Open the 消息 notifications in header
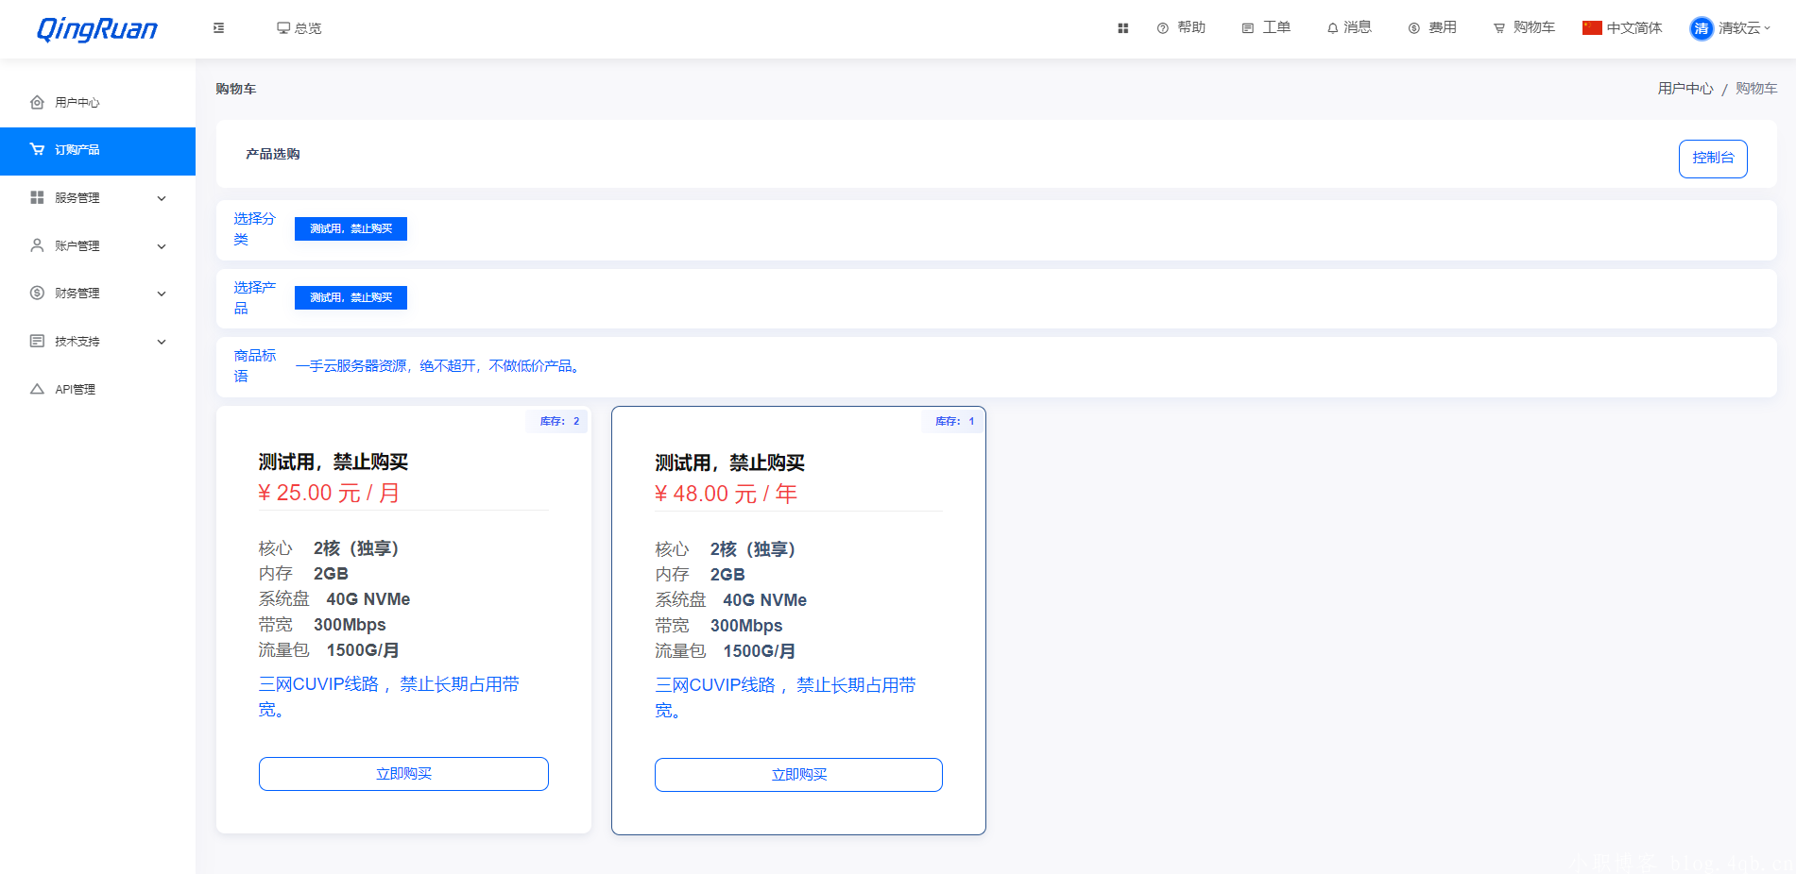The image size is (1796, 874). 1349,28
